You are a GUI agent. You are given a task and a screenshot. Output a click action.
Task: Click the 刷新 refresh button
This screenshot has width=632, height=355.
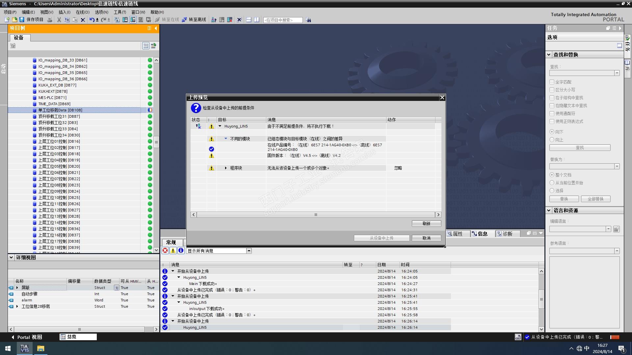(426, 224)
